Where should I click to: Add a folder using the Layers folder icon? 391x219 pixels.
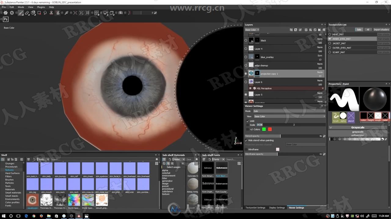point(320,30)
